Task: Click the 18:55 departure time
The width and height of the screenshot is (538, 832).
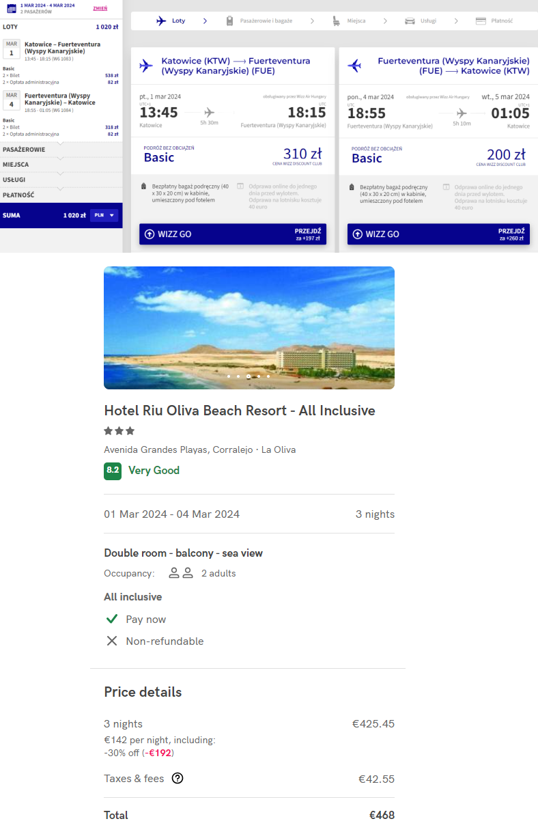Action: click(x=367, y=113)
